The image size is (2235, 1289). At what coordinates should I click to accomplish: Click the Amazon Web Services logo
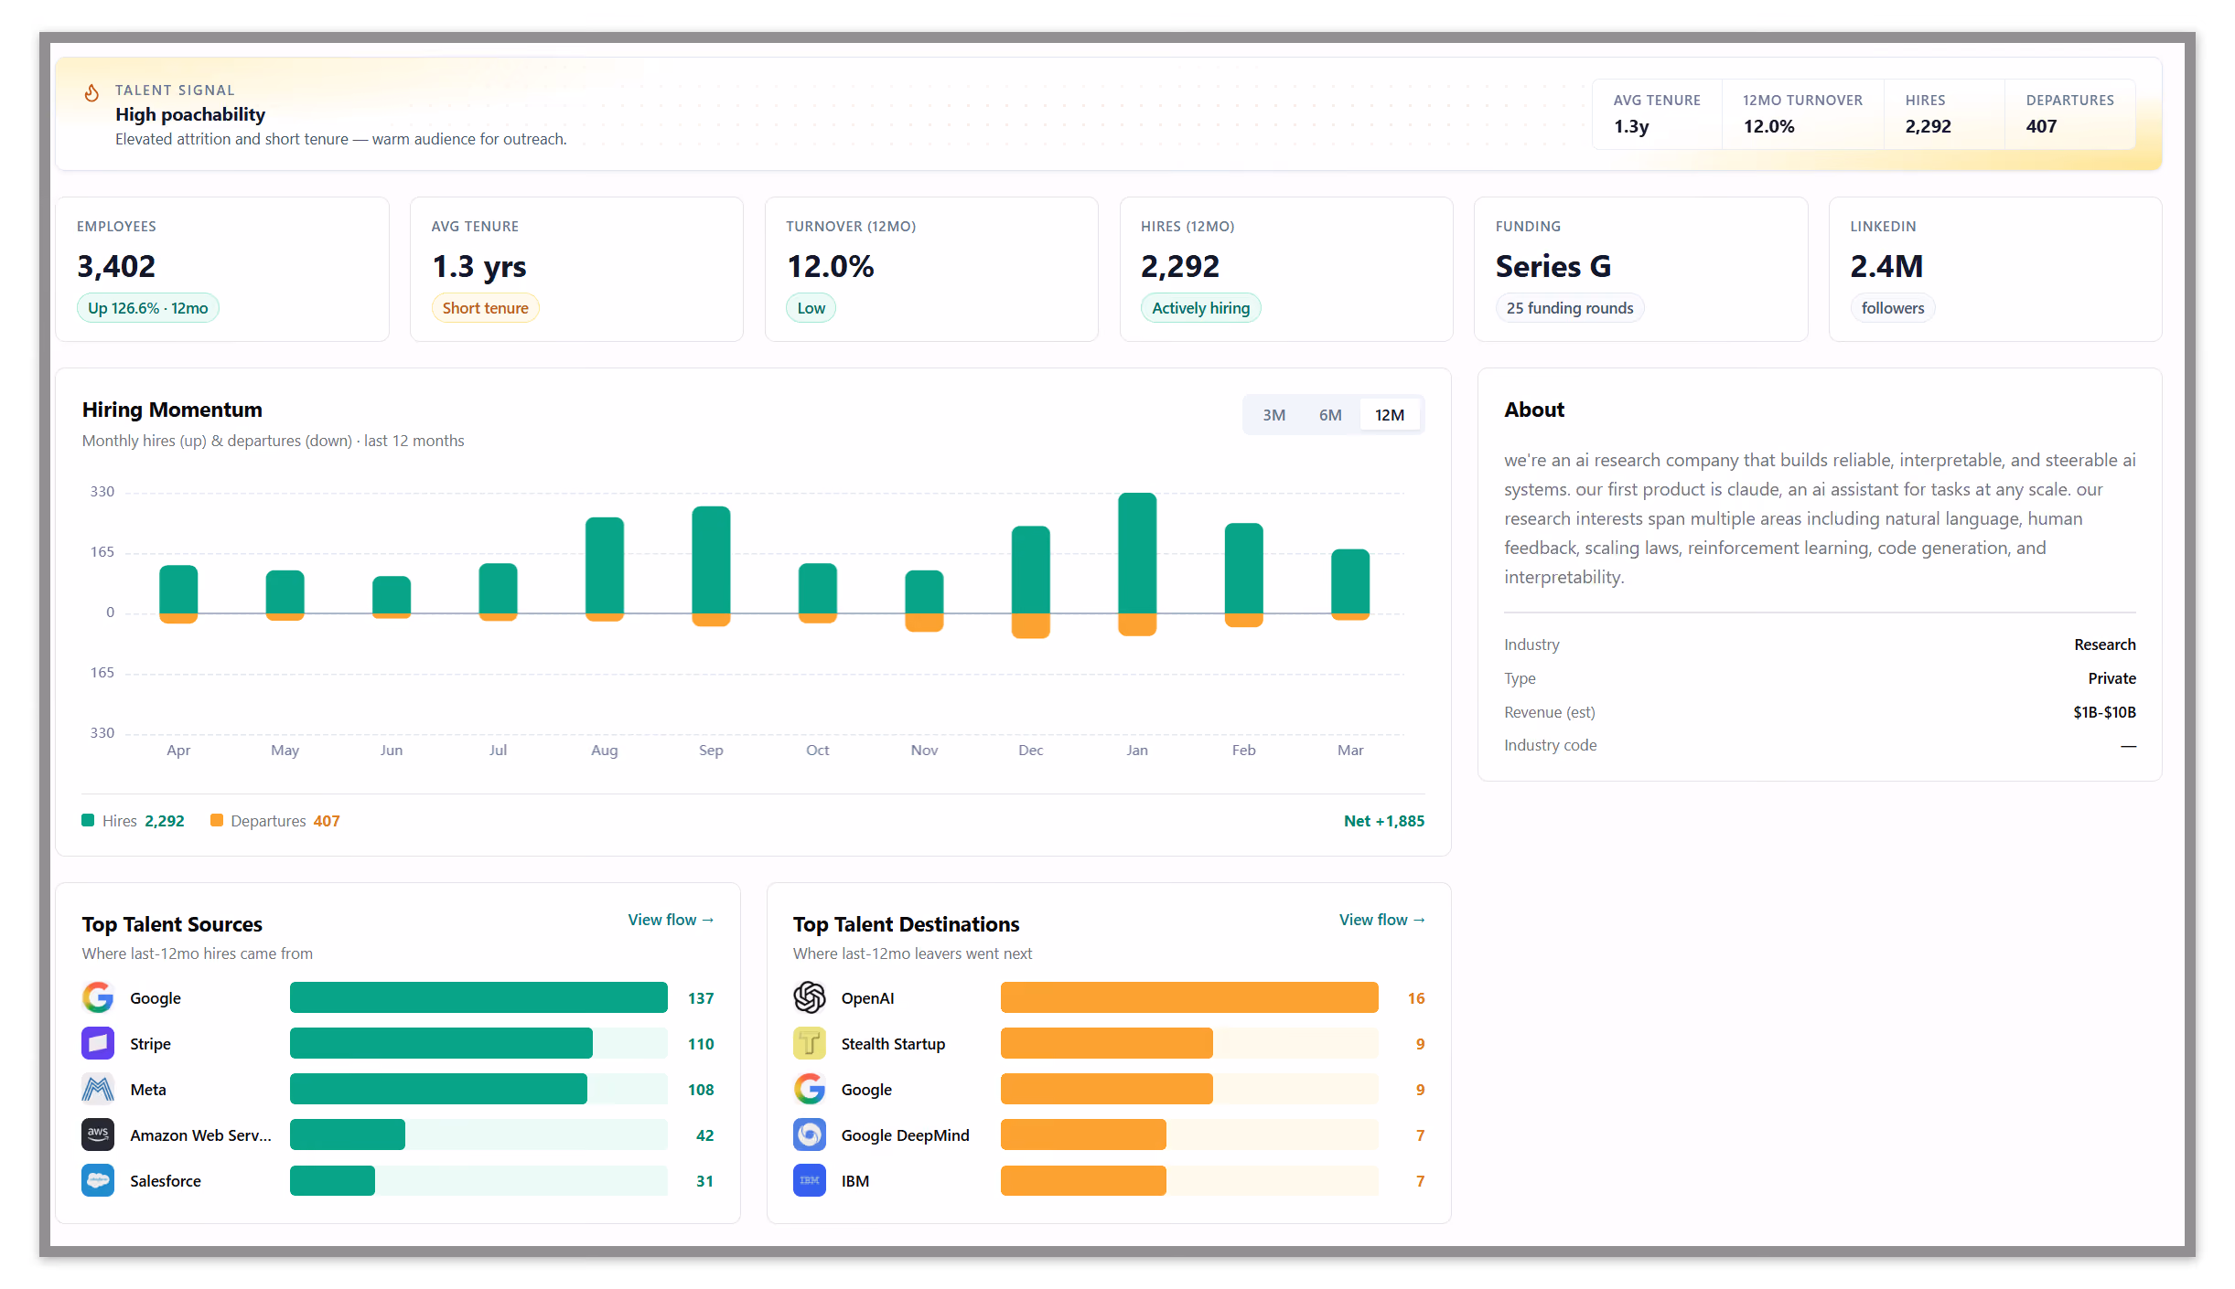point(98,1135)
